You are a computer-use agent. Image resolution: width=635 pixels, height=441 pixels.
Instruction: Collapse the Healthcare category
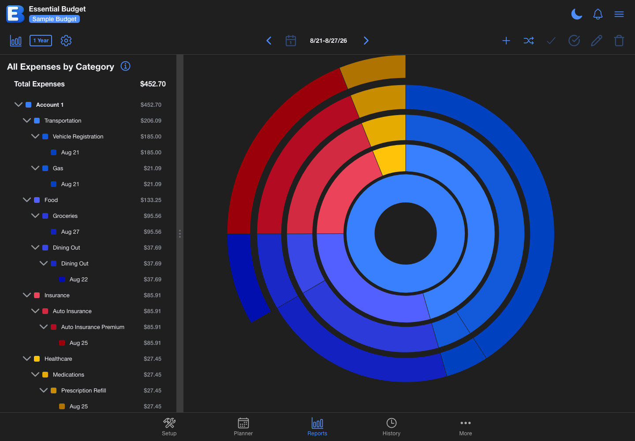(x=27, y=359)
